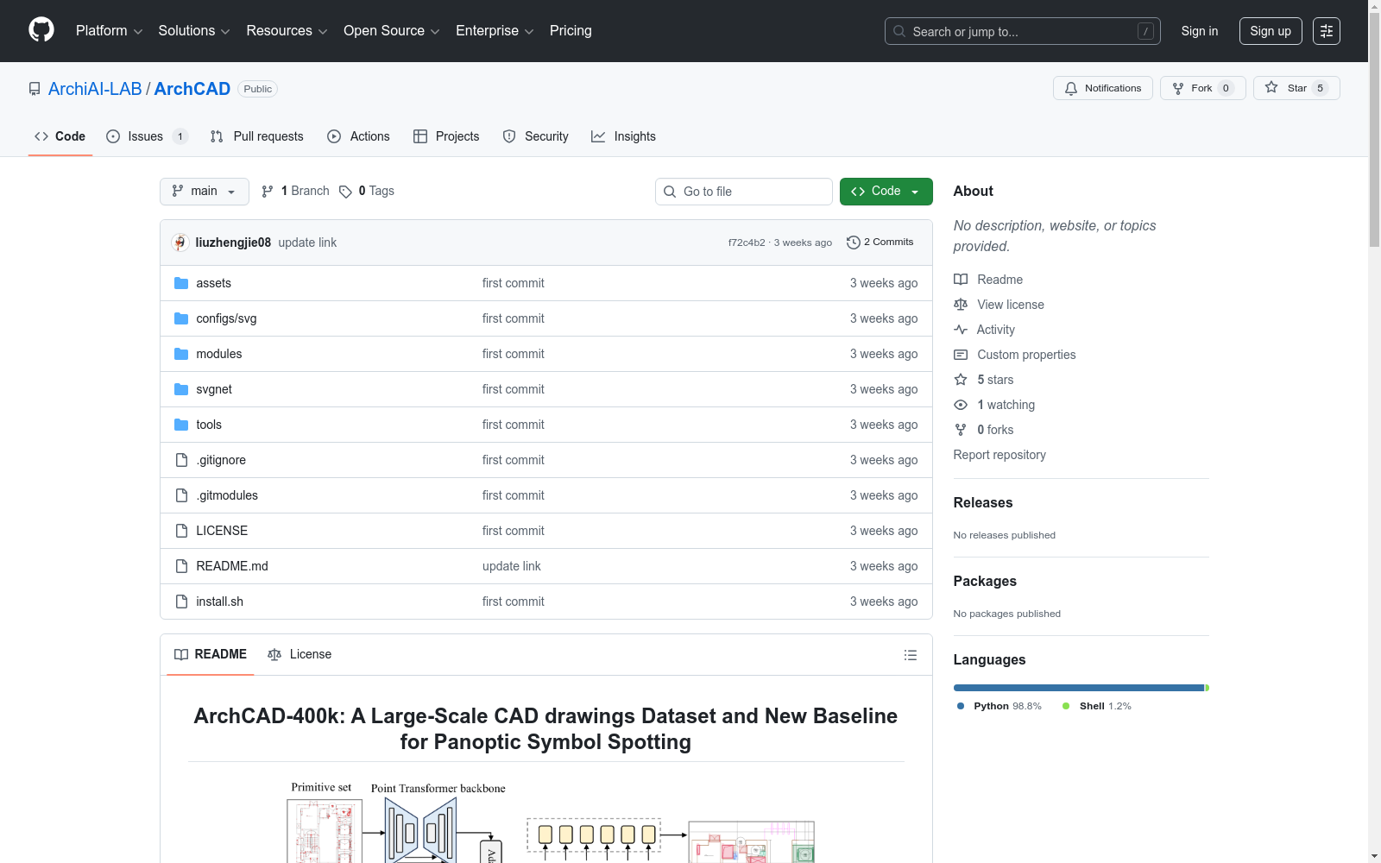
Task: Open the configs/svg folder
Action: [226, 318]
